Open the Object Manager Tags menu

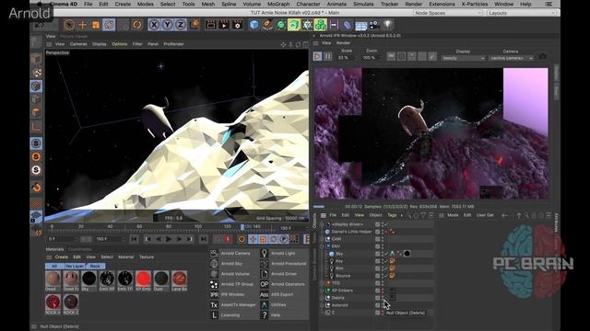pos(392,215)
